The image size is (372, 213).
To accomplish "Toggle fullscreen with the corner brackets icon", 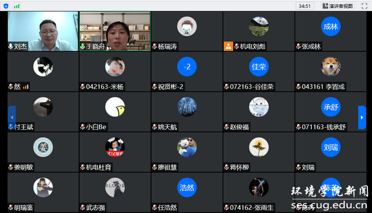I will (x=364, y=6).
